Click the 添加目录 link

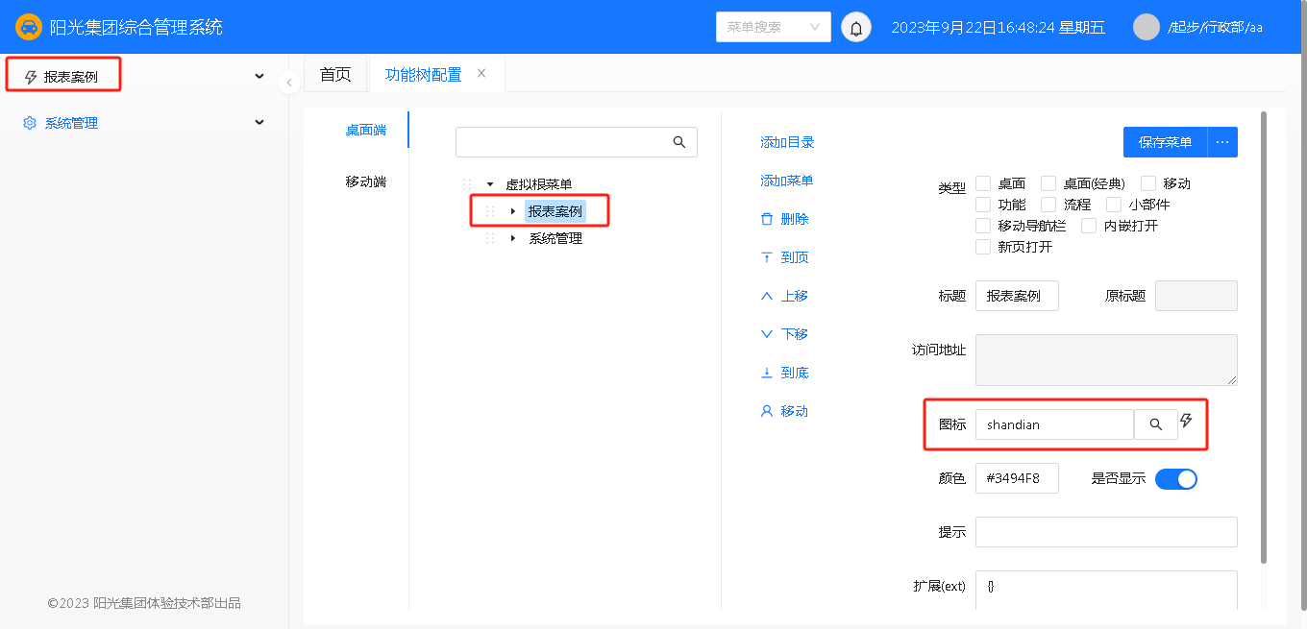(787, 142)
